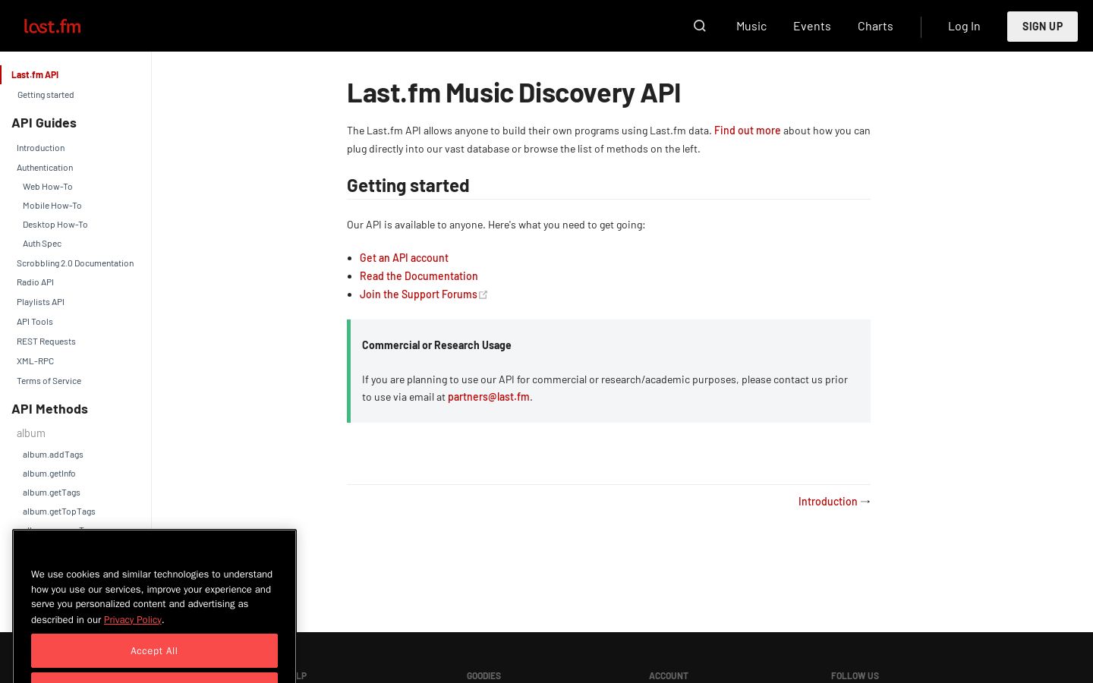Click Read the Documentation link
This screenshot has width=1093, height=683.
(x=419, y=276)
